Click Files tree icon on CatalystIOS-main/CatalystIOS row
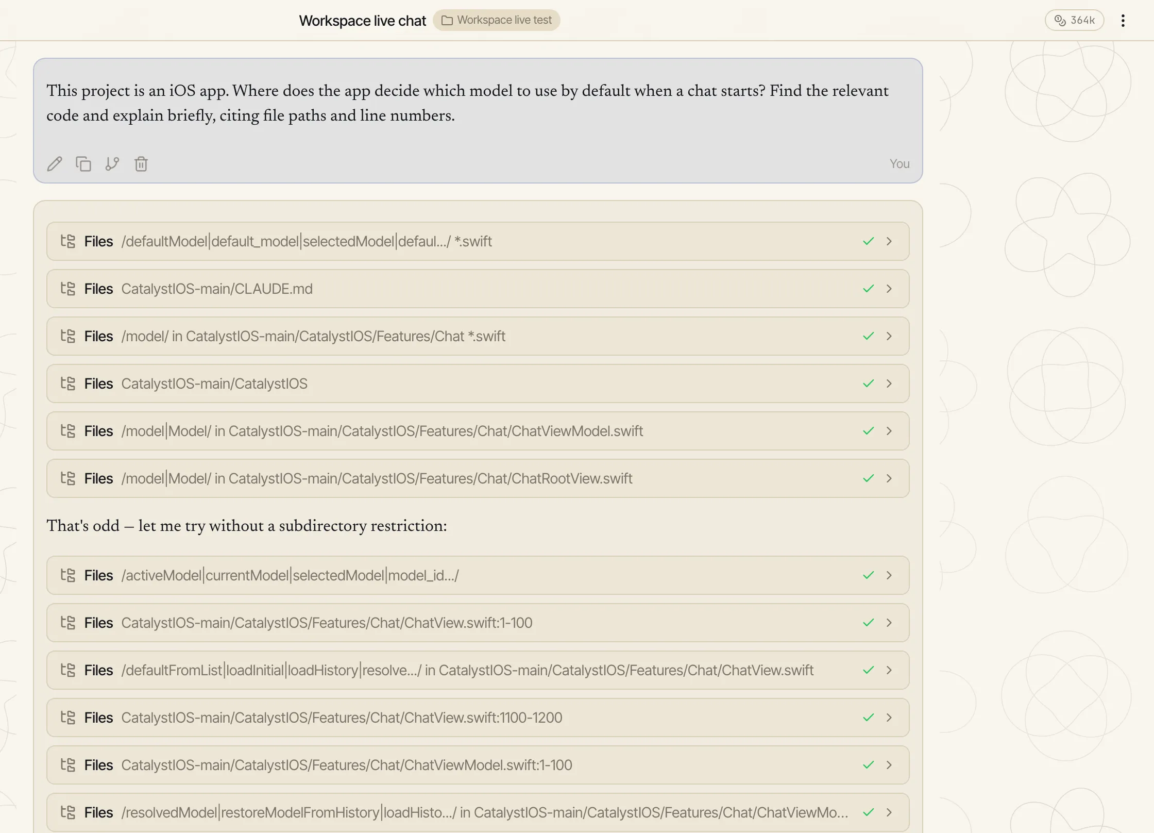Viewport: 1154px width, 833px height. pyautogui.click(x=68, y=384)
